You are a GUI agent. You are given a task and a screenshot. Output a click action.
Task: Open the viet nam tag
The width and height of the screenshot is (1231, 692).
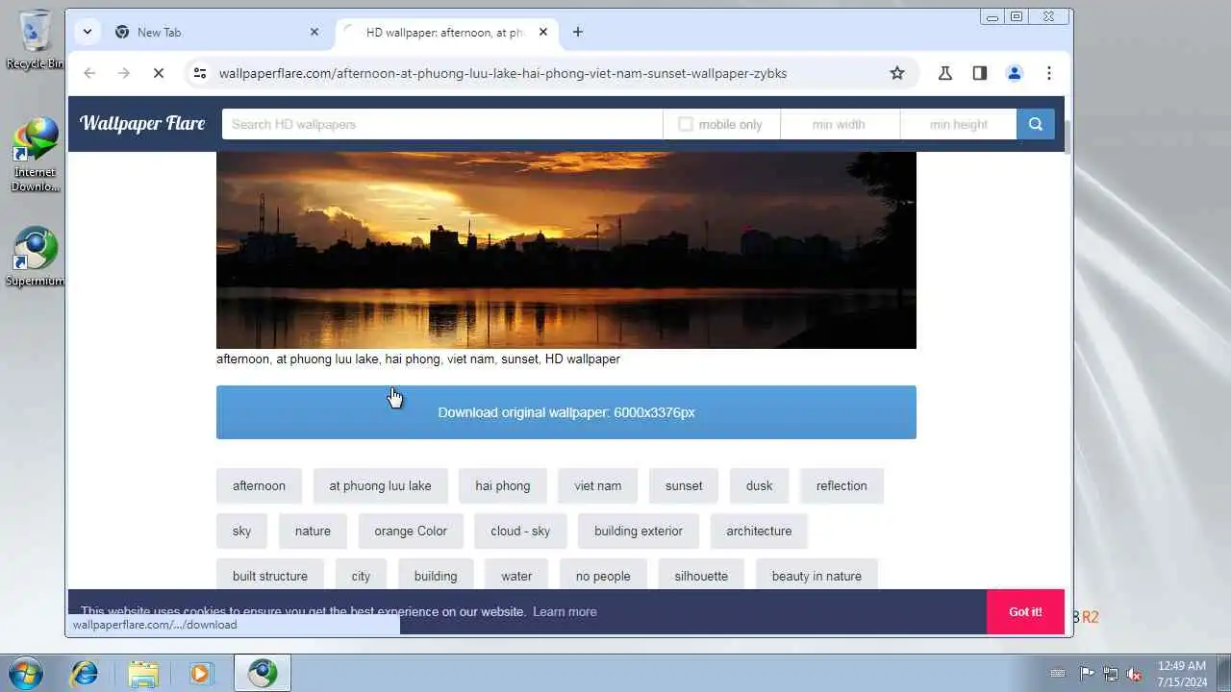point(598,485)
